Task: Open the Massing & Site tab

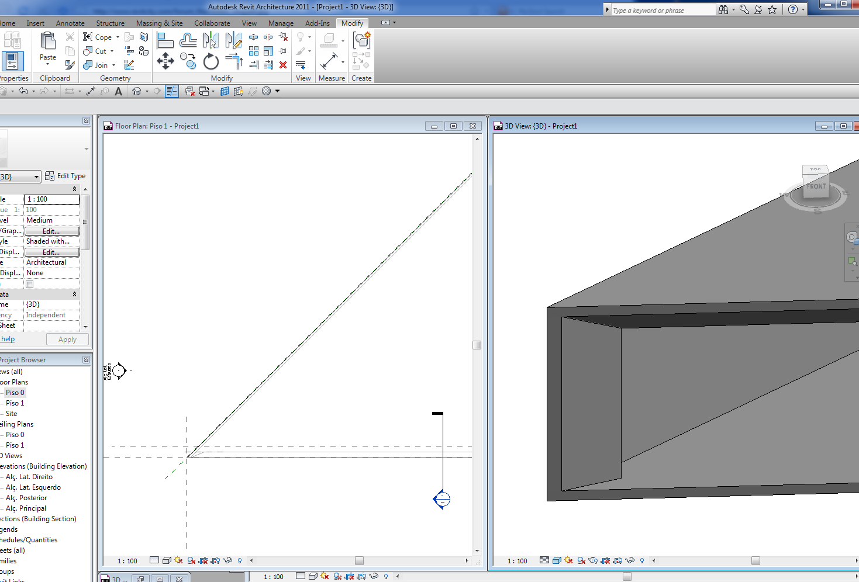Action: click(x=159, y=23)
